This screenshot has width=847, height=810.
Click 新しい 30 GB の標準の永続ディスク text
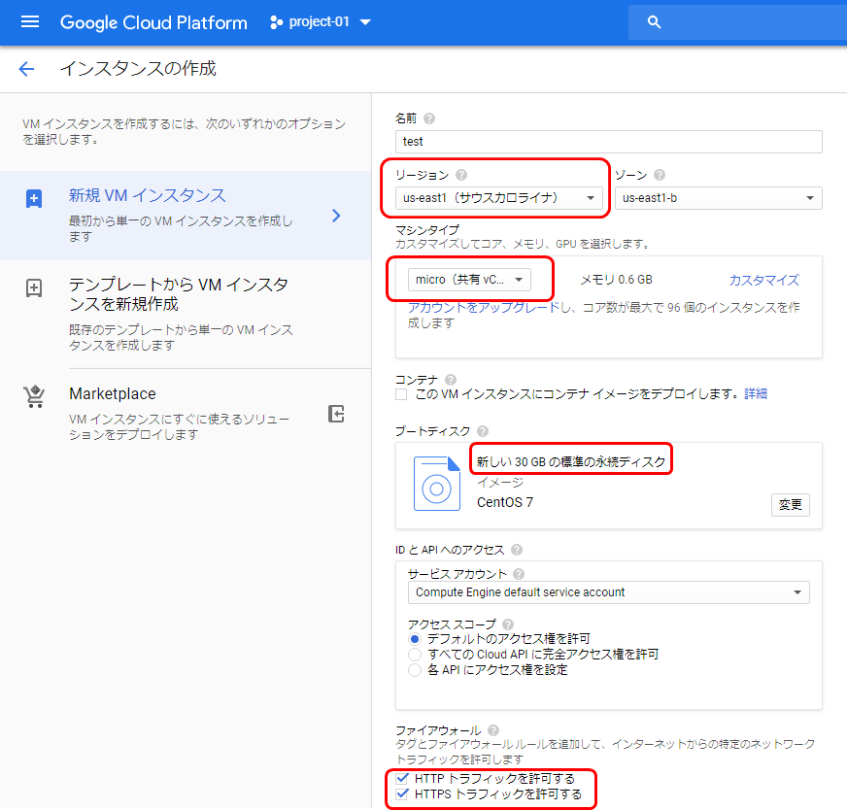coord(571,461)
